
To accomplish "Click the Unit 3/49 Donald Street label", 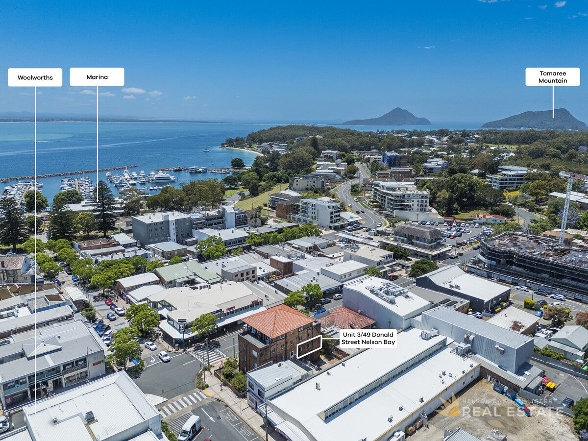I will pos(368,339).
